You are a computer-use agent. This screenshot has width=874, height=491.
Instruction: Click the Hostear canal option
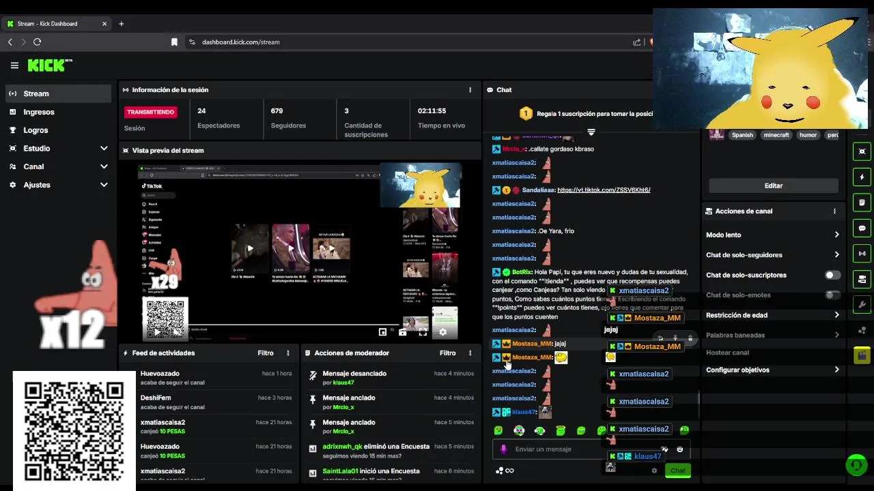727,353
